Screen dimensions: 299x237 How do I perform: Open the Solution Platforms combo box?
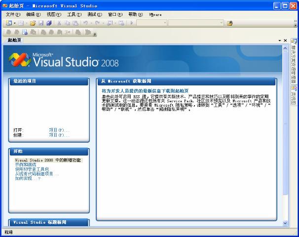(x=196, y=23)
